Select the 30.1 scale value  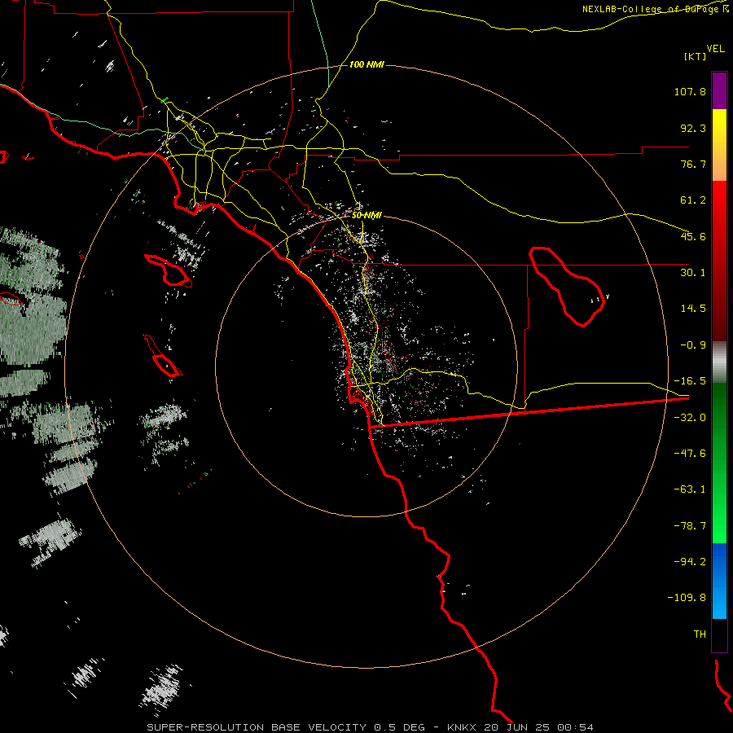click(x=693, y=273)
